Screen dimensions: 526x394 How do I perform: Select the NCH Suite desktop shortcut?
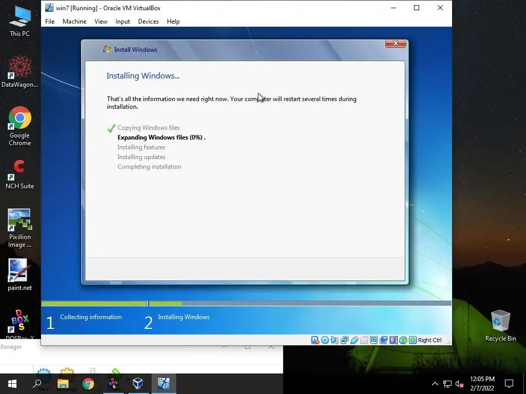tap(20, 174)
